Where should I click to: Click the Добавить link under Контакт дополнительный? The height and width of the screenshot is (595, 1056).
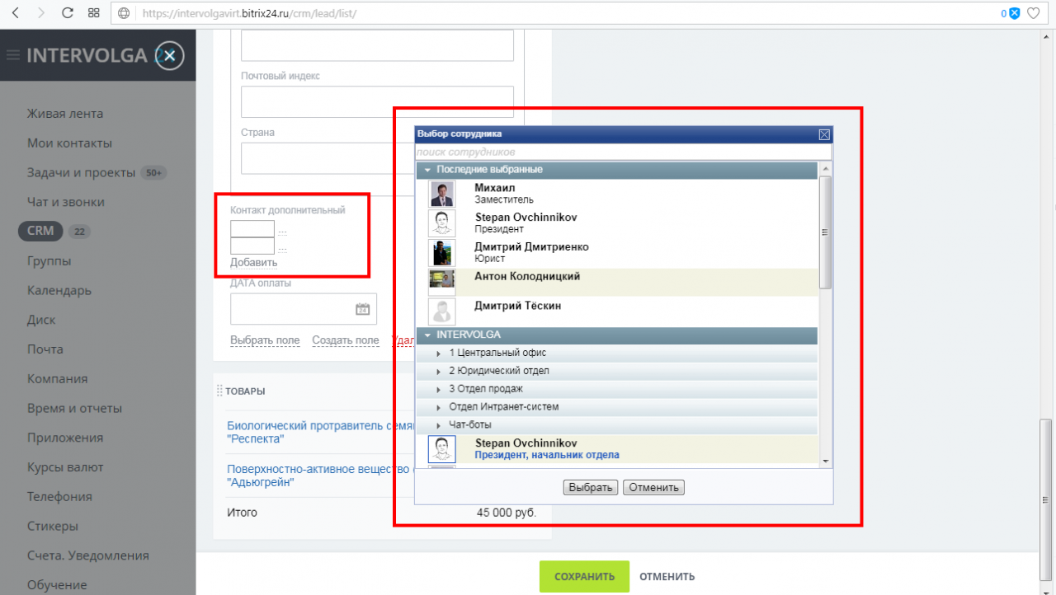(253, 263)
